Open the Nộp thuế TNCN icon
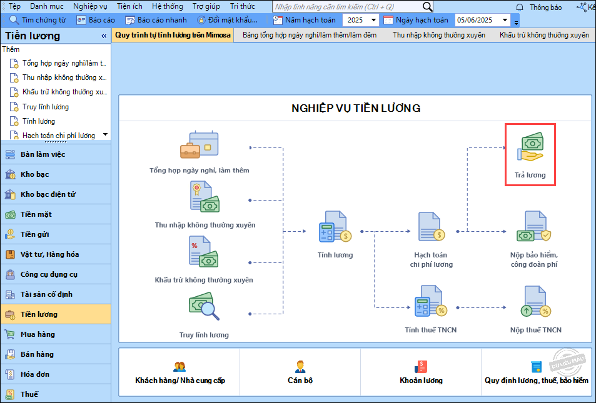The image size is (596, 403). [x=535, y=302]
